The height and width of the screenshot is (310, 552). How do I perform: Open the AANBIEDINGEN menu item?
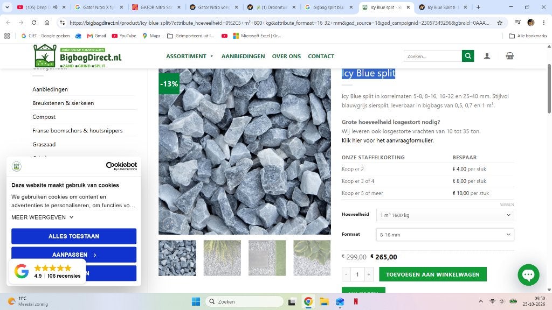pos(243,56)
